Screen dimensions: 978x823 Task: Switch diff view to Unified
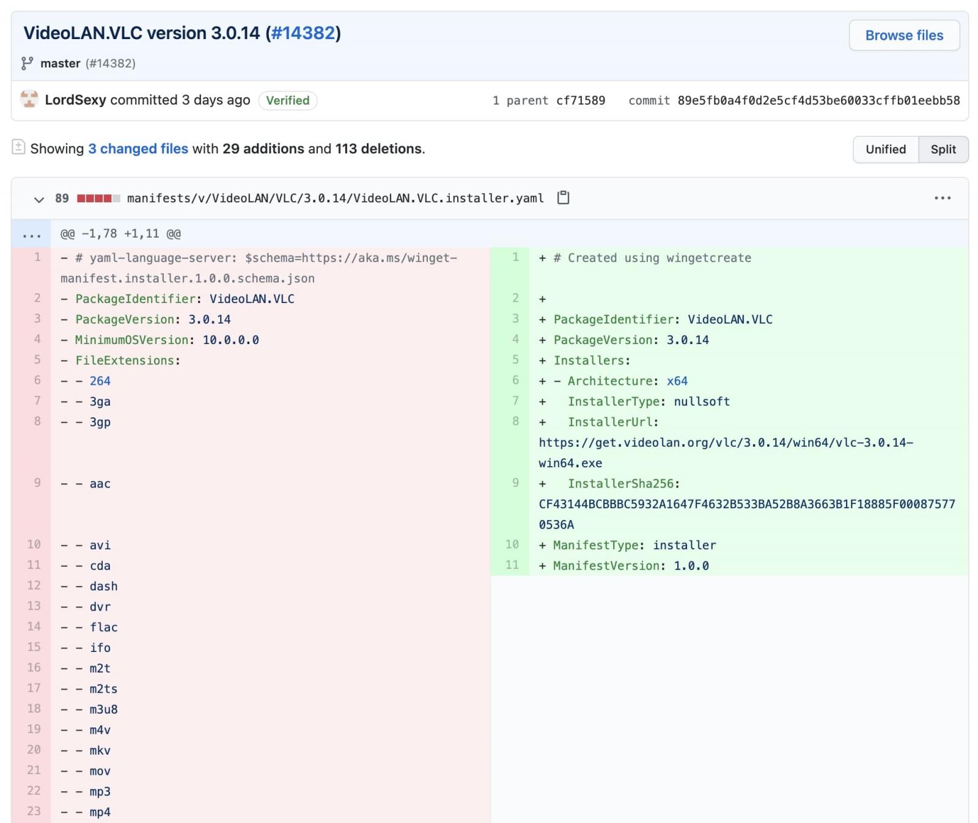886,150
